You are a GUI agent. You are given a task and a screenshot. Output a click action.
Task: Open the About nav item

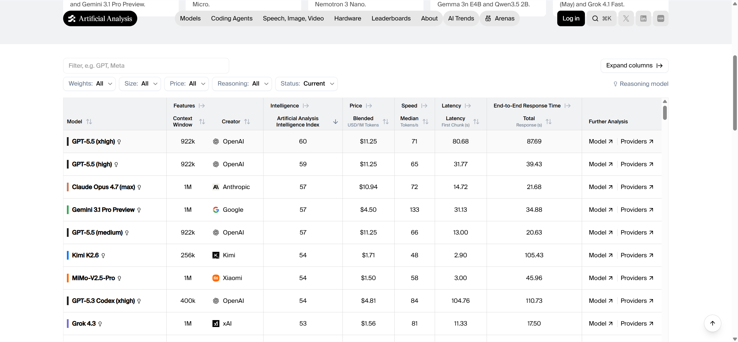pos(429,18)
